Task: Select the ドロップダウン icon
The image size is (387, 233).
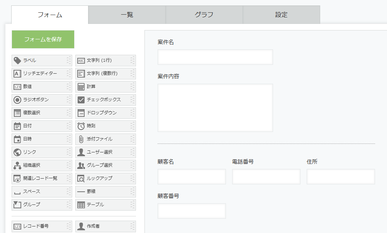Action: [x=81, y=113]
